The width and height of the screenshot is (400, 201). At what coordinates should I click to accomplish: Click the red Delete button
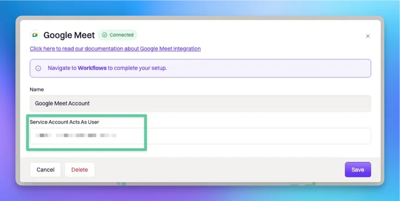(80, 170)
